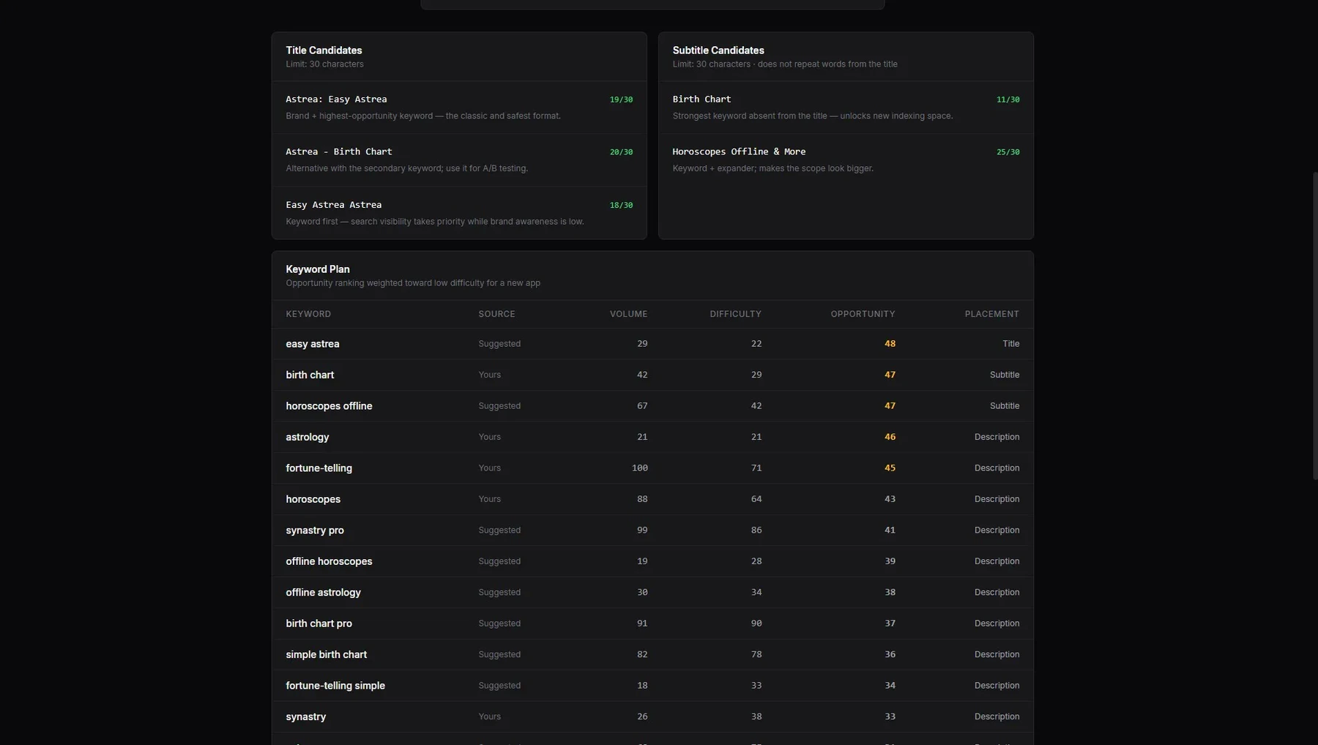Viewport: 1318px width, 745px height.
Task: Click the "Brand + highest-opportunity keyword" description
Action: 423,116
